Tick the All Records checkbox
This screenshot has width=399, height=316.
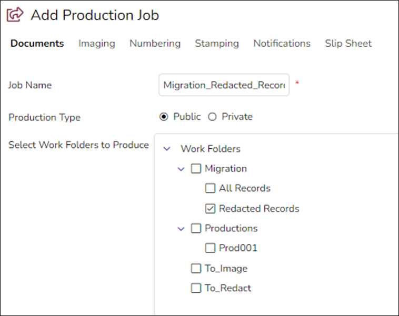[x=210, y=188]
